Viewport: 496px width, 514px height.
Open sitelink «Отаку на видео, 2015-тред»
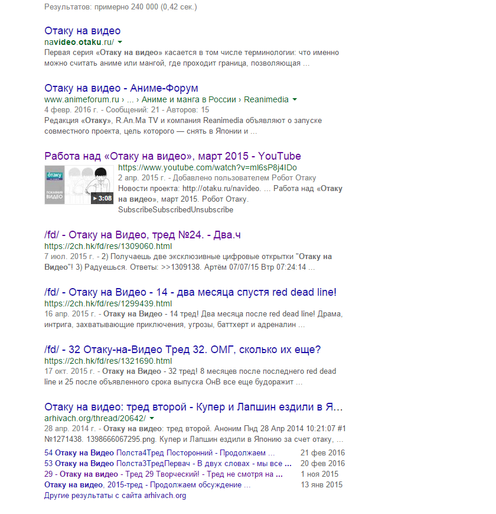(147, 485)
